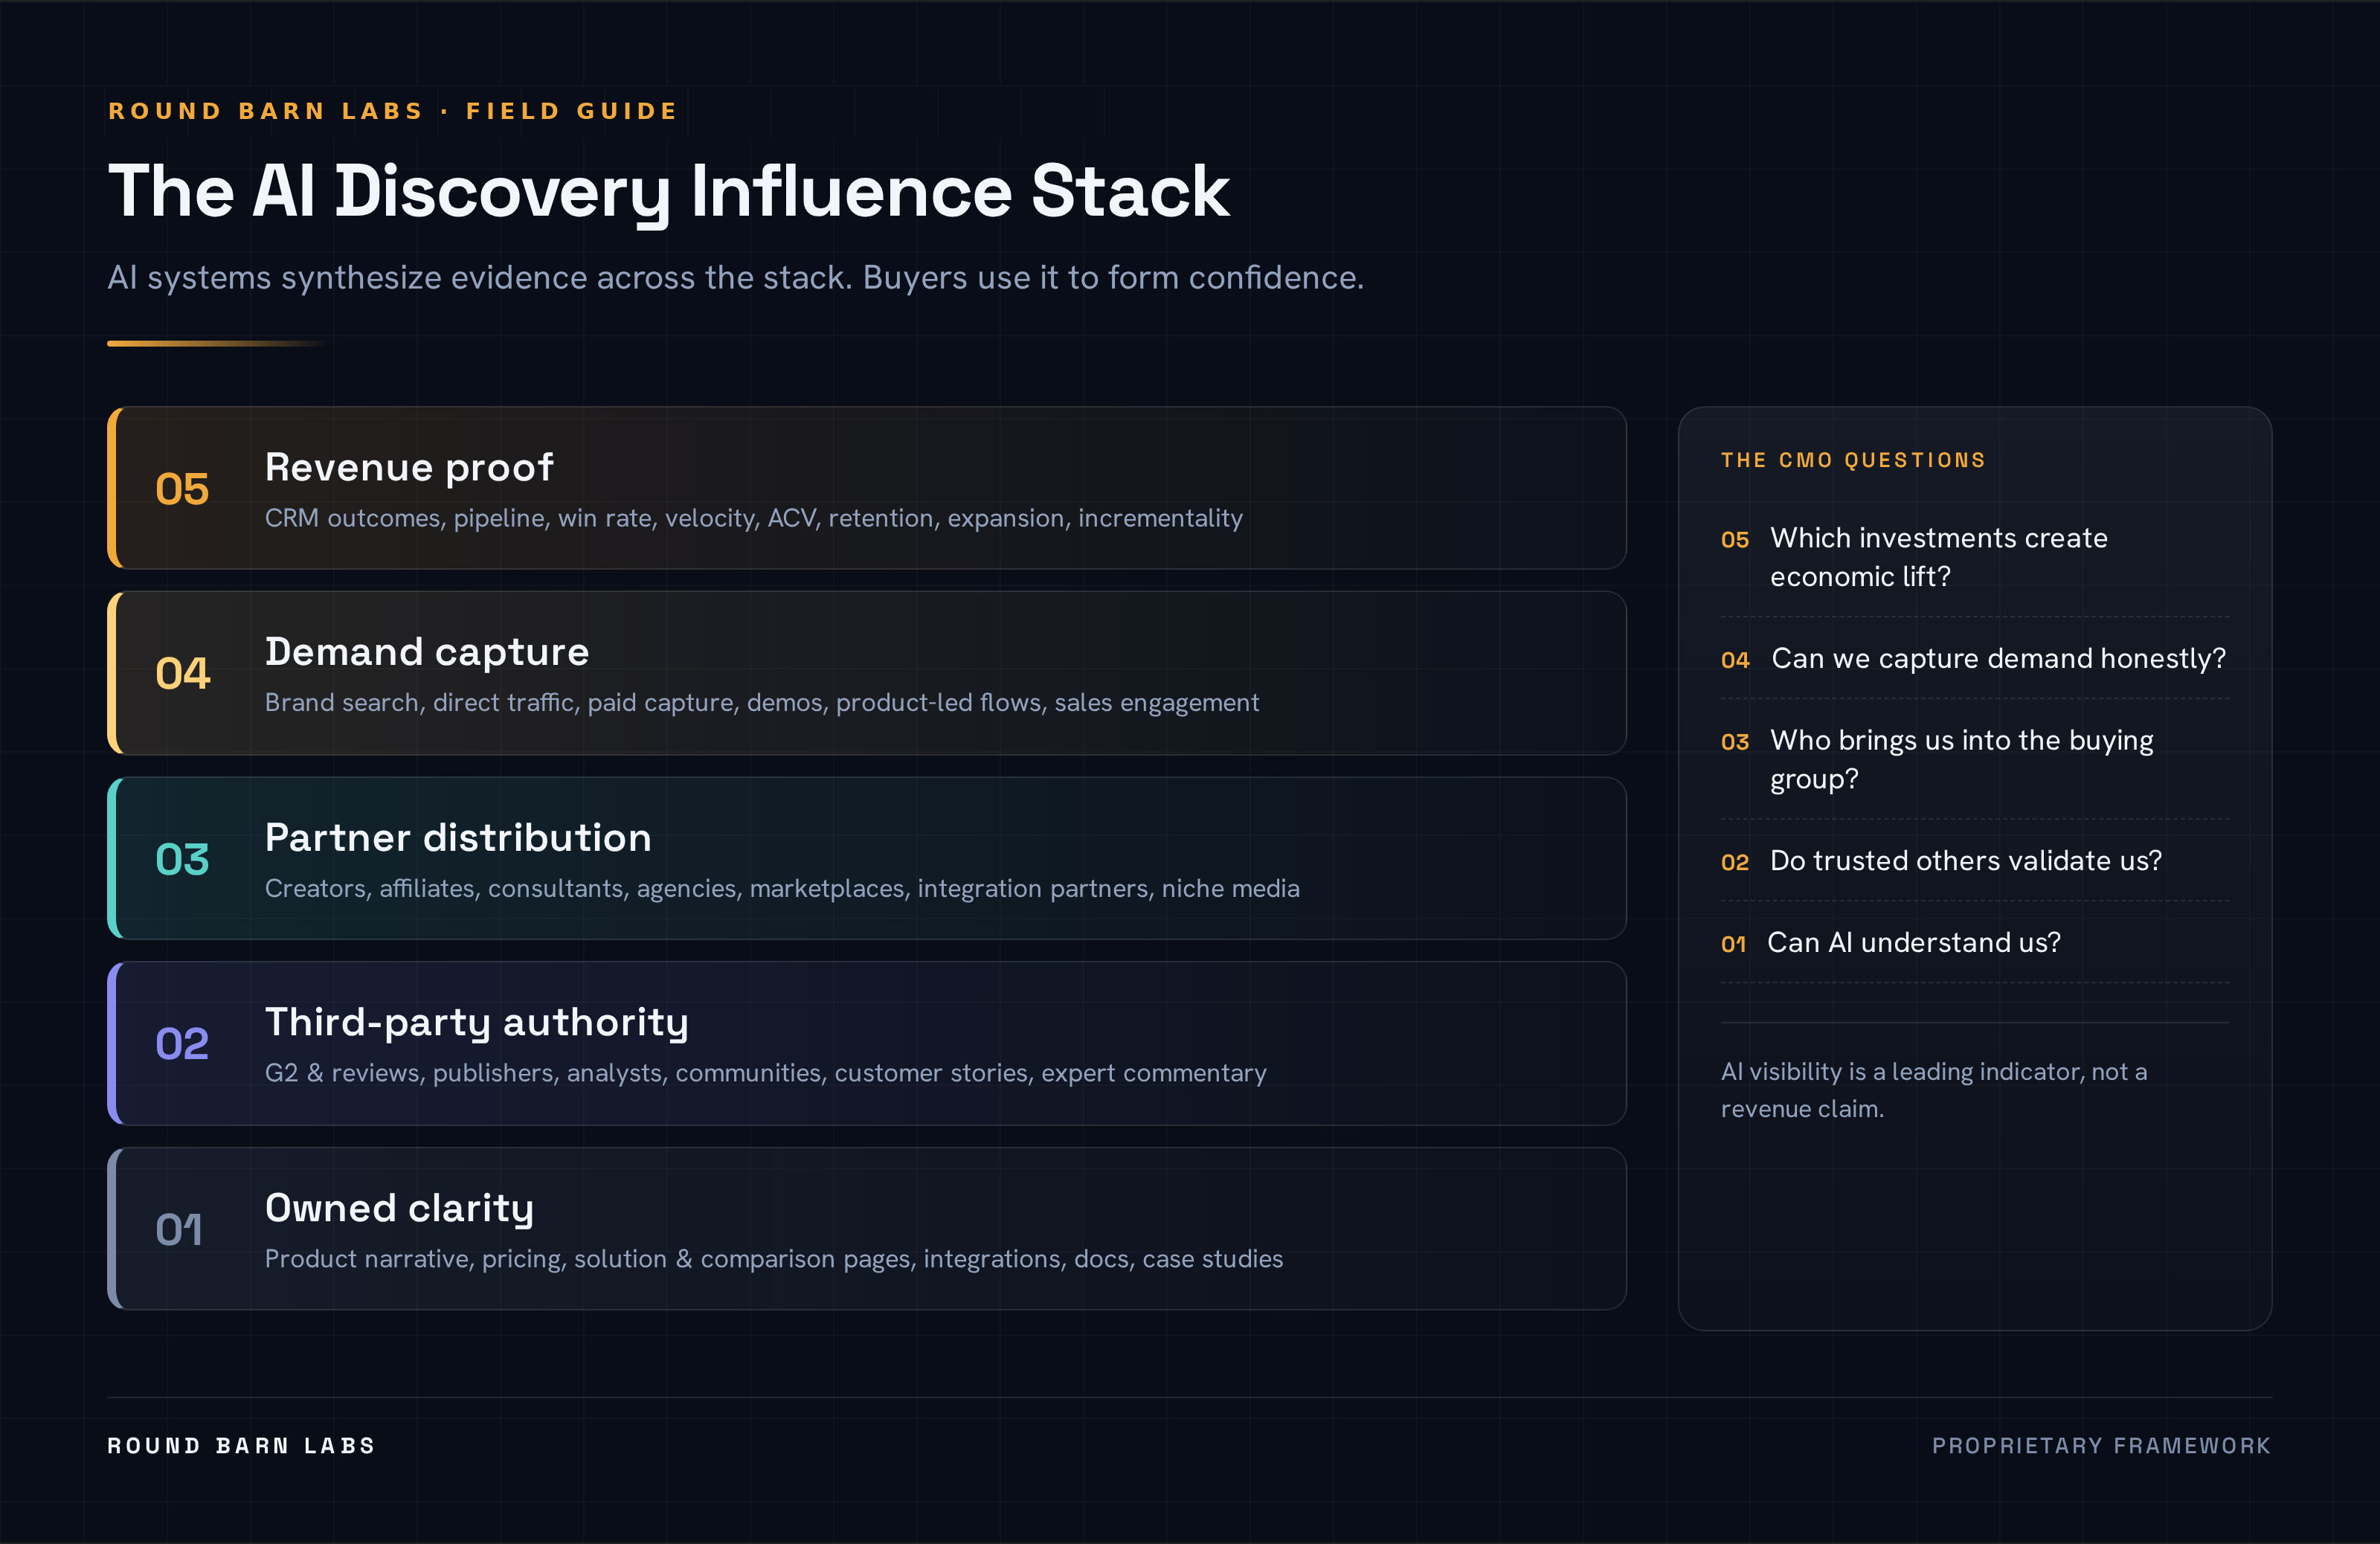Click the 'AI visibility is a leading indicator' note

1933,1090
